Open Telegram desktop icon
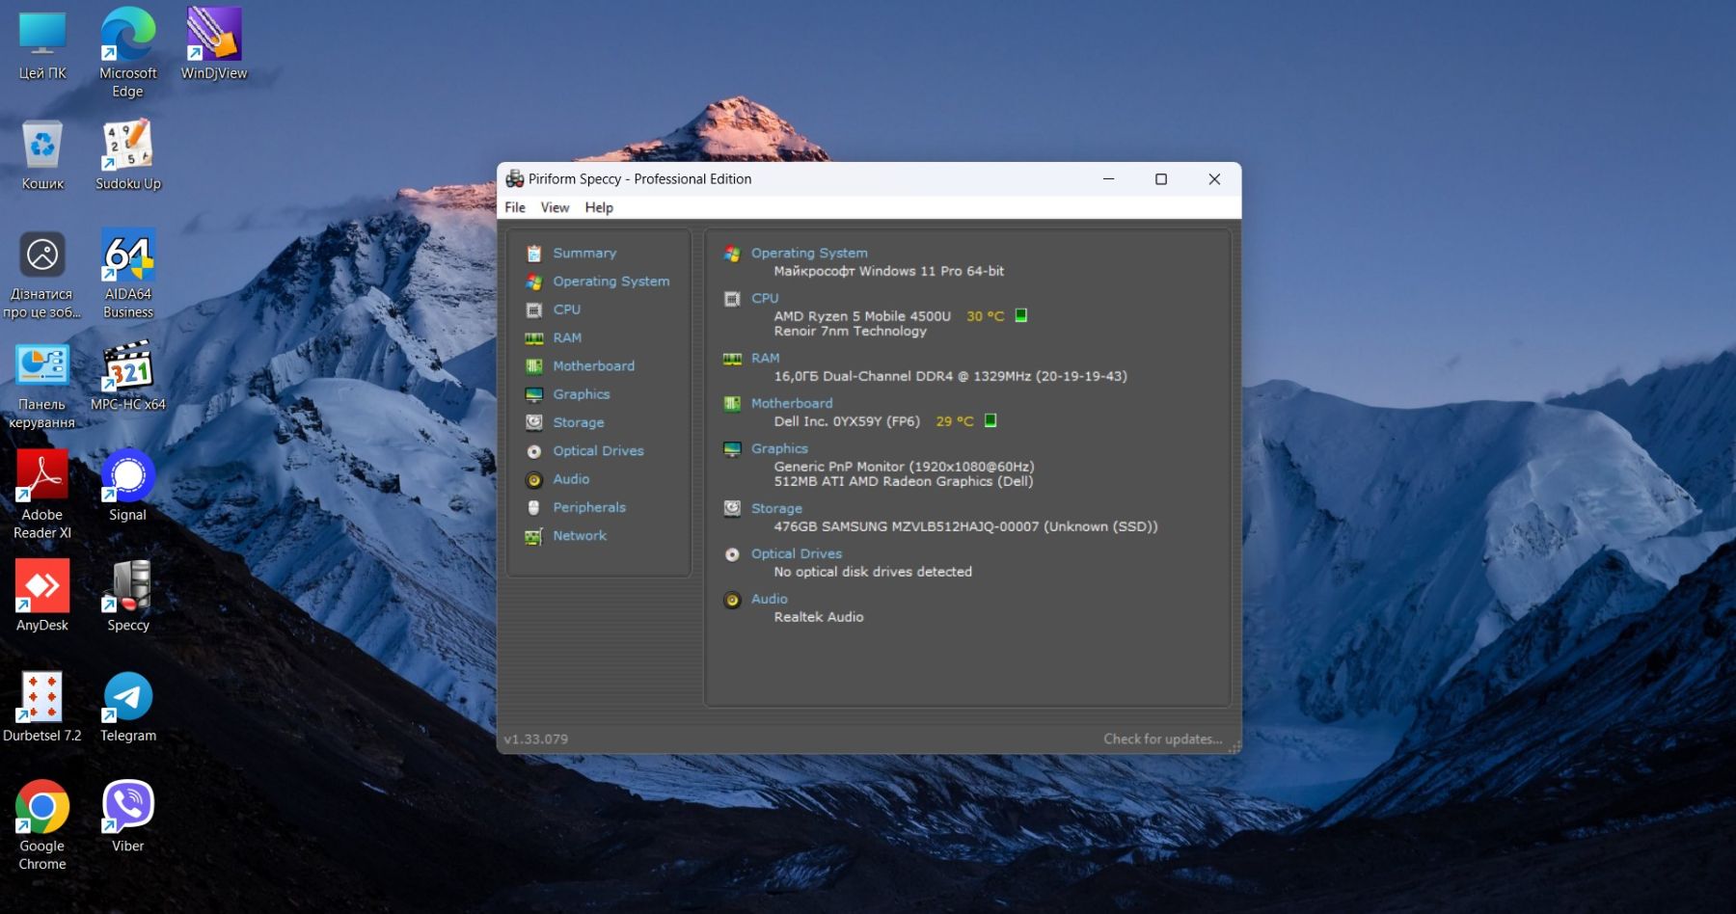1736x914 pixels. coord(127,707)
